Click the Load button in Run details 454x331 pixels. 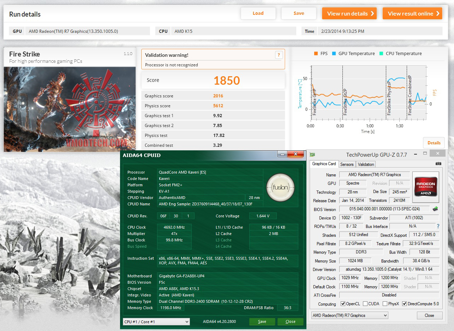258,13
